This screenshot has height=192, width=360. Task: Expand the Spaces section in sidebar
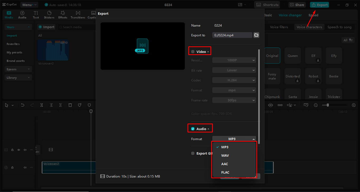click(x=18, y=69)
